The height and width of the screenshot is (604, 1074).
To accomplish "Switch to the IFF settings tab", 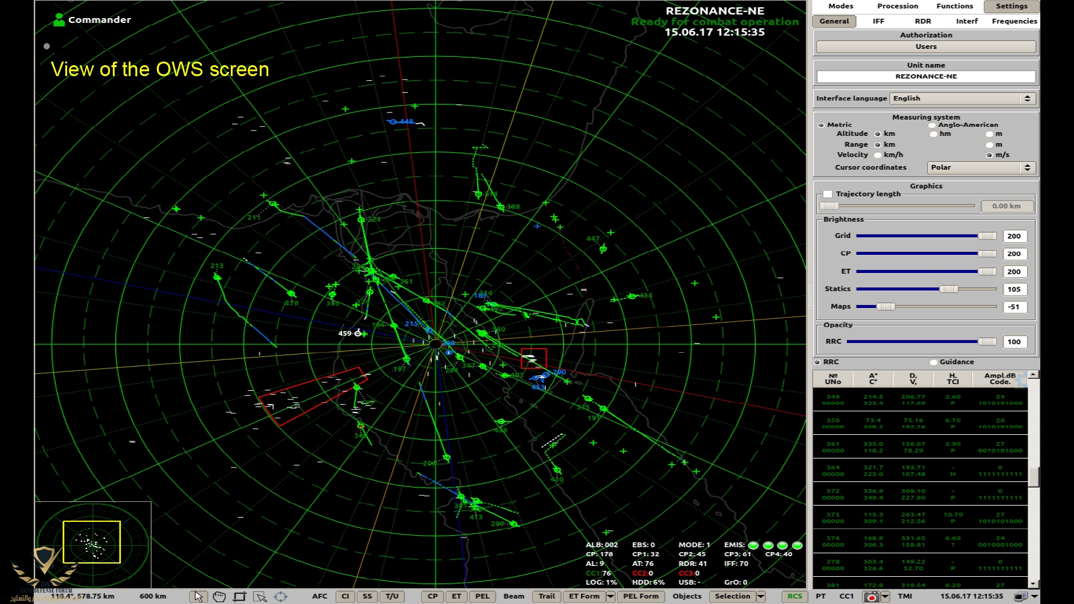I will 878,21.
